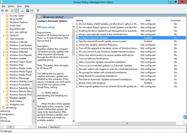The height and width of the screenshot is (133, 187).
Task: Click policy icon beside Delay Restart for scheduled installations
Action: tap(77, 76)
